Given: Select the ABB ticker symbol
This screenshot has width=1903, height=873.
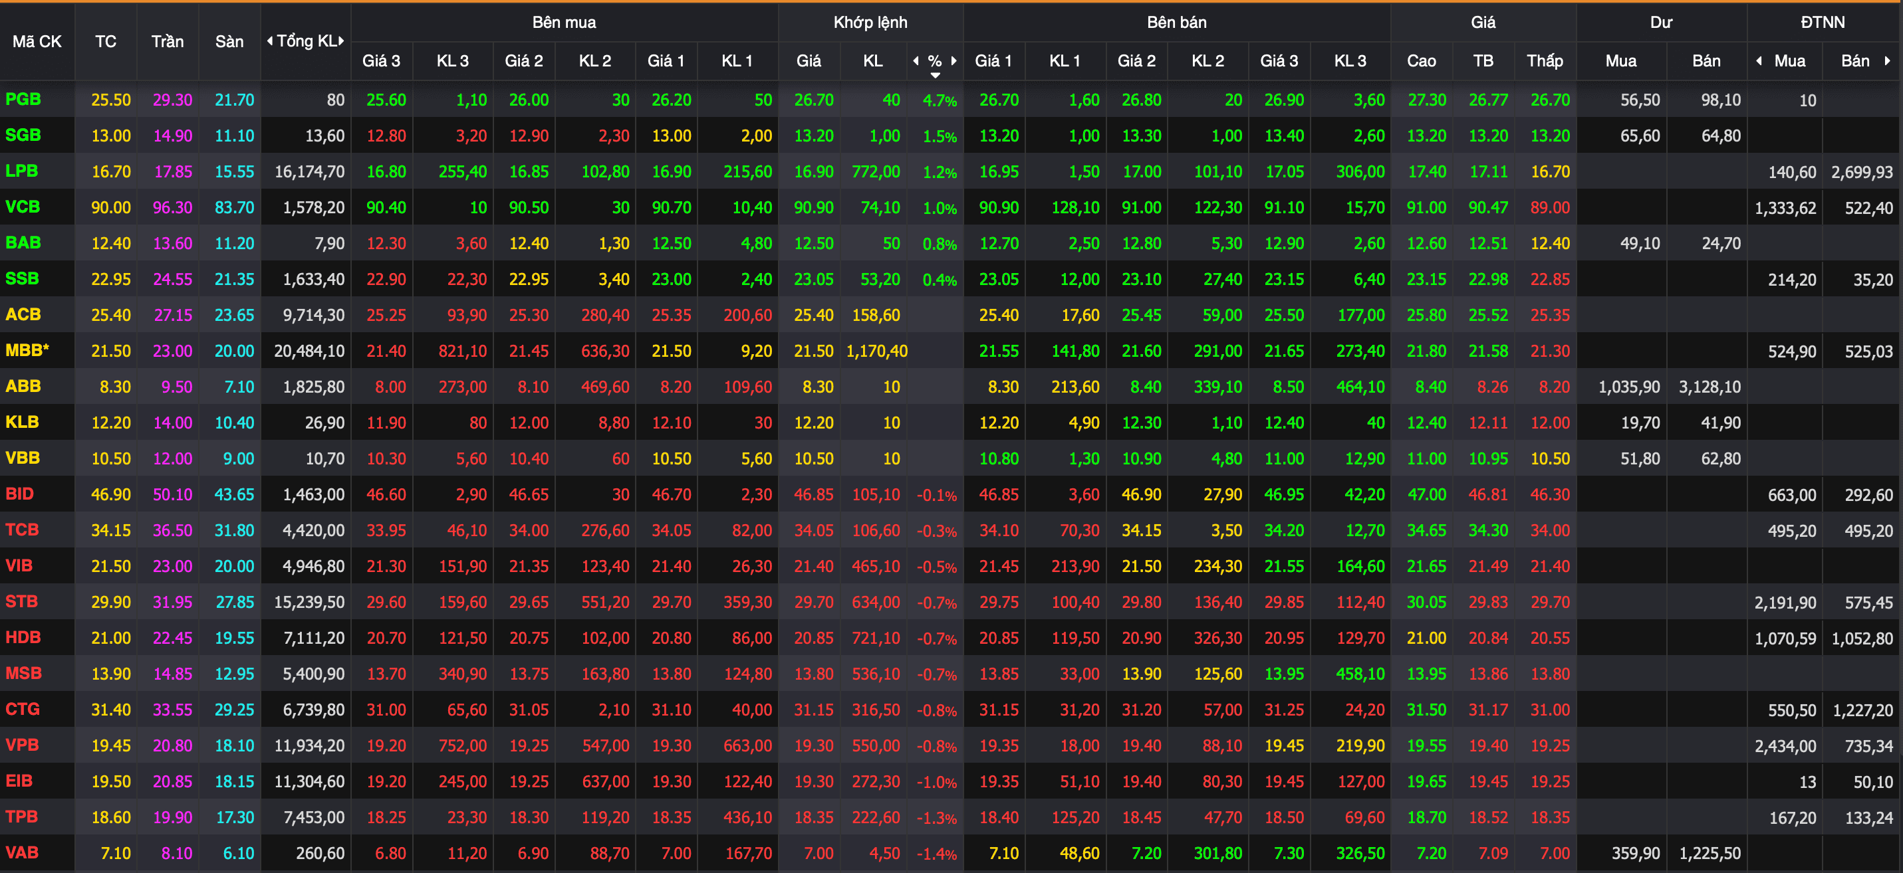Looking at the screenshot, I should coord(23,387).
